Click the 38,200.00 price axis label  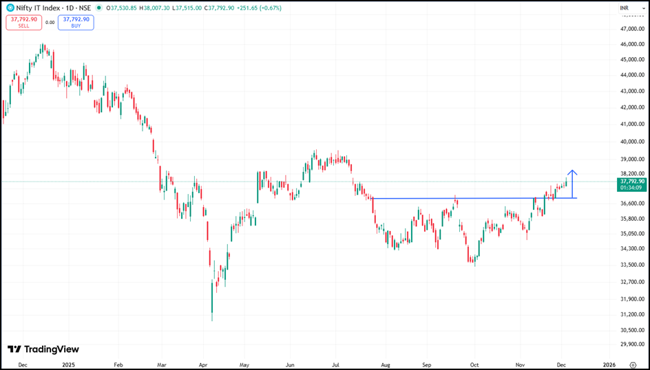pyautogui.click(x=632, y=174)
